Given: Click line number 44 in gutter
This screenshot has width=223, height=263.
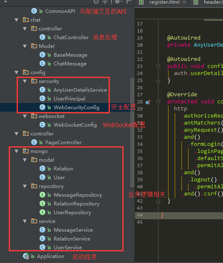Looking at the screenshot, I should pyautogui.click(x=140, y=215).
